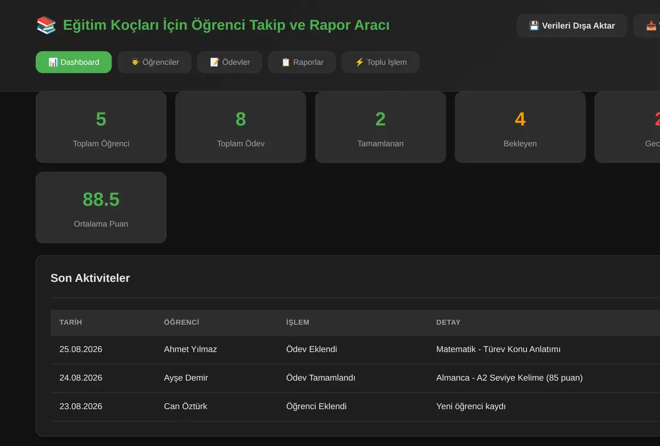
Task: Click "Almanca - A2 Seviye Kelime (85 puan)"
Action: pyautogui.click(x=509, y=378)
